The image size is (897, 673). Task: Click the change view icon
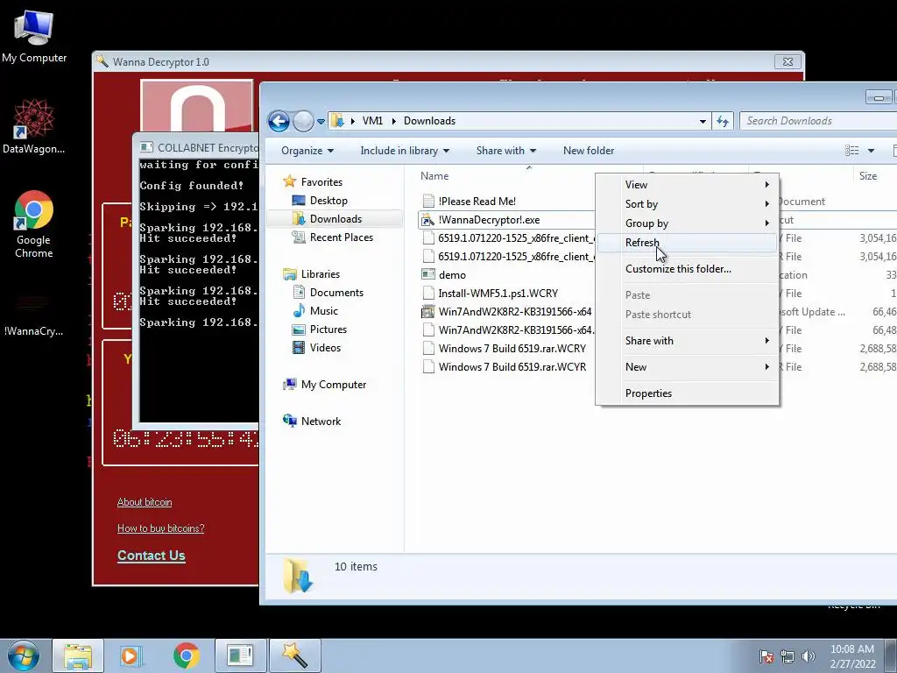851,151
